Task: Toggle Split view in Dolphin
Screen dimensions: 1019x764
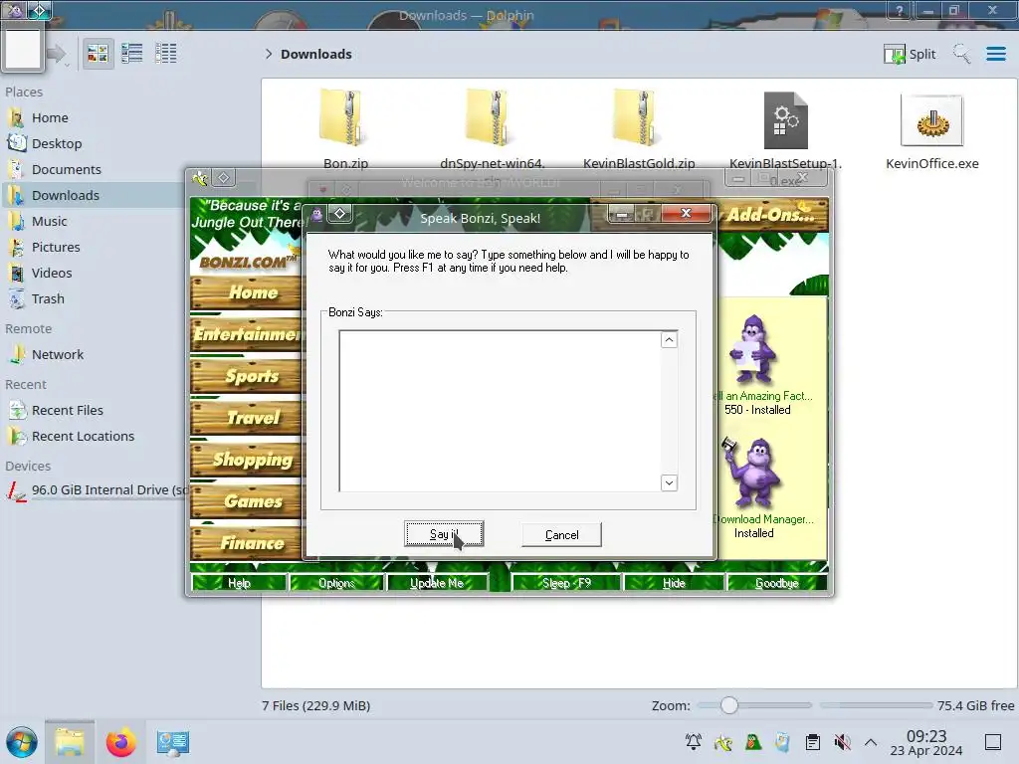Action: tap(910, 54)
